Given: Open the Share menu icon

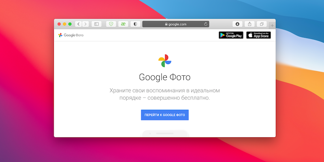Looking at the screenshot, I should pyautogui.click(x=249, y=24).
